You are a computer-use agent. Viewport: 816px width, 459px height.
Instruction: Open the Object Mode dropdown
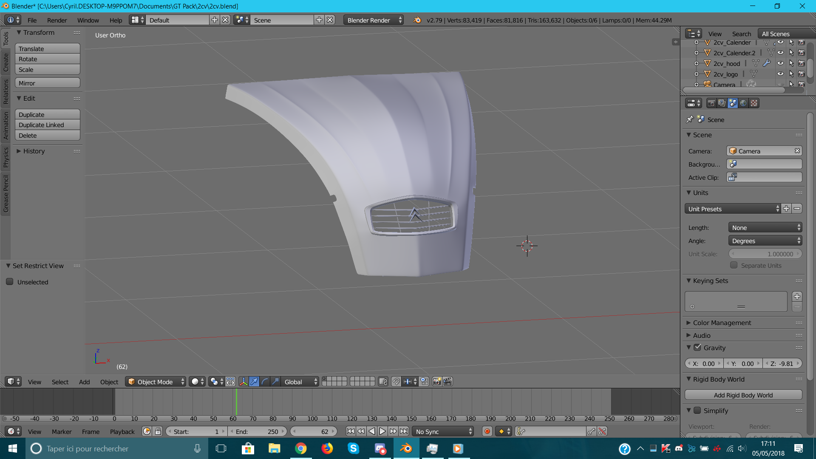(156, 382)
